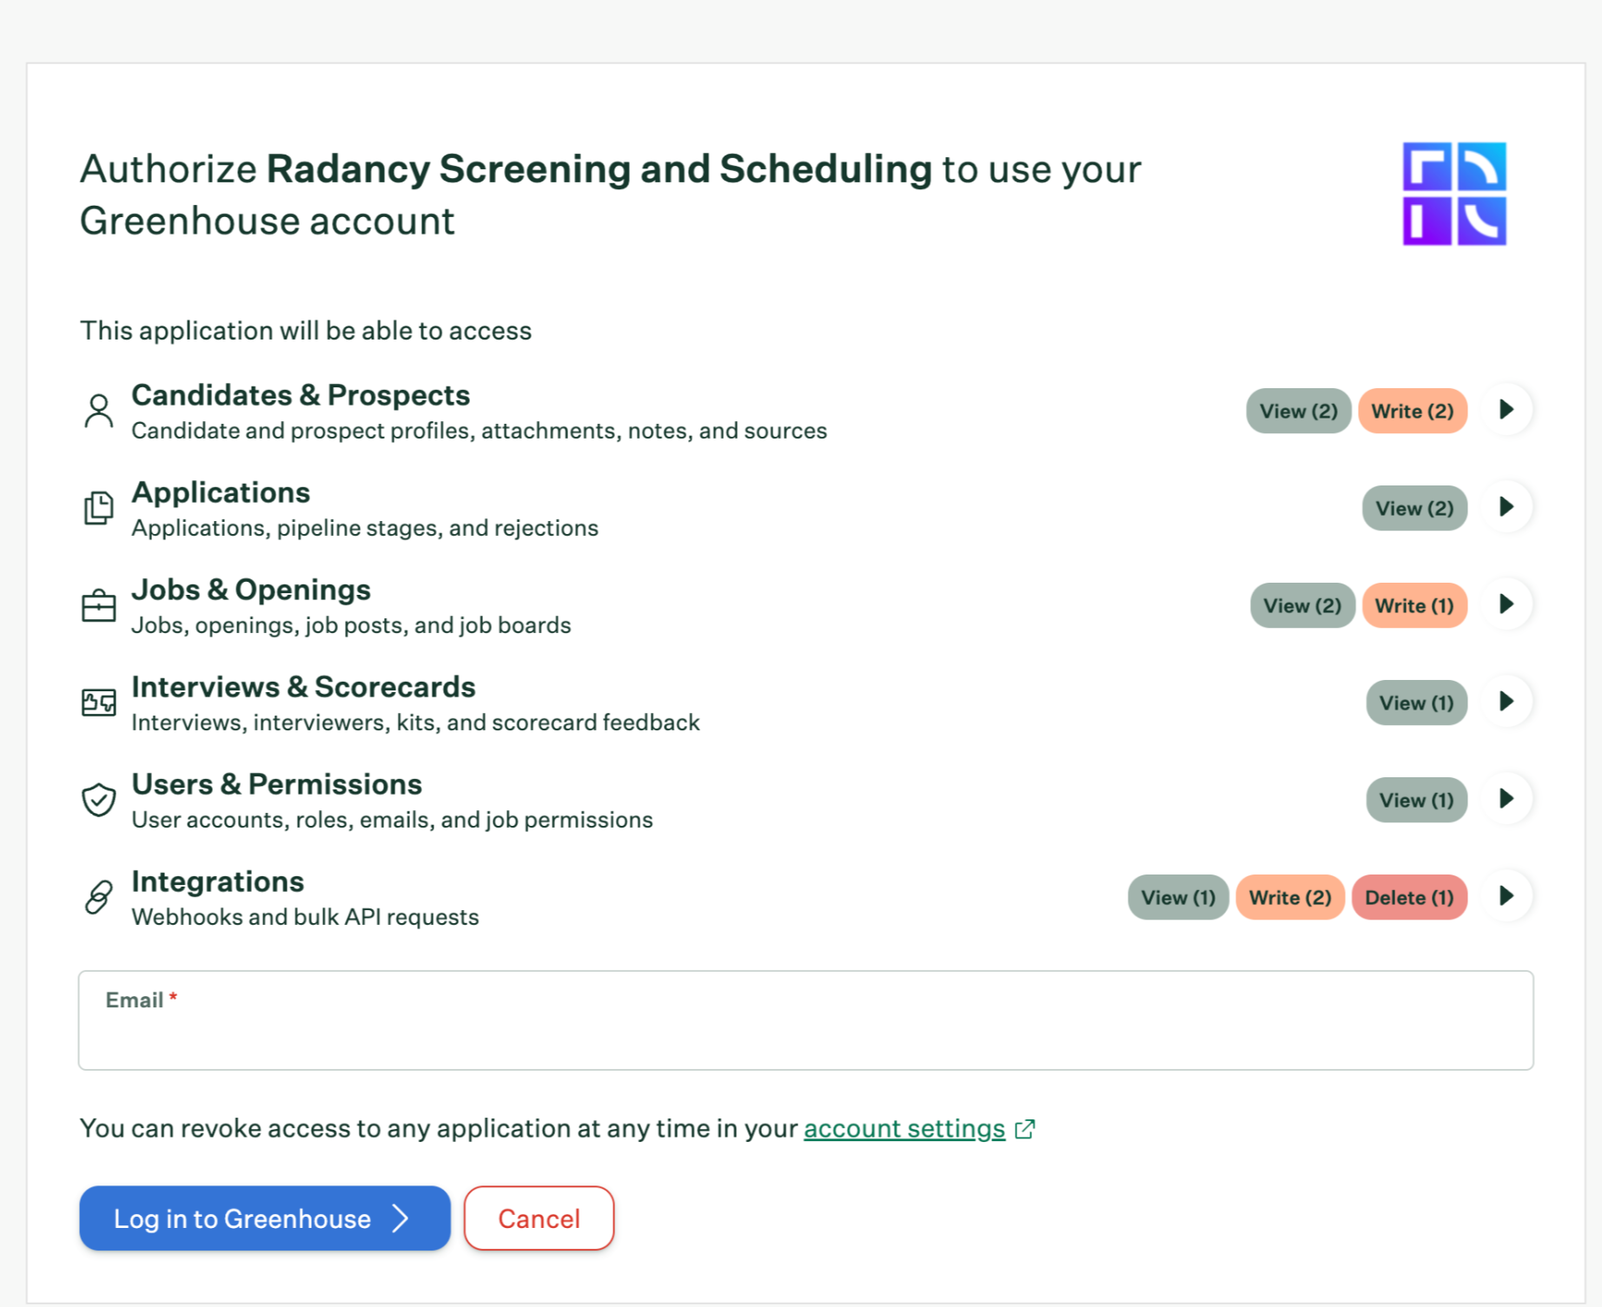This screenshot has height=1307, width=1602.
Task: Click Delete (1) badge for Integrations
Action: (x=1409, y=897)
